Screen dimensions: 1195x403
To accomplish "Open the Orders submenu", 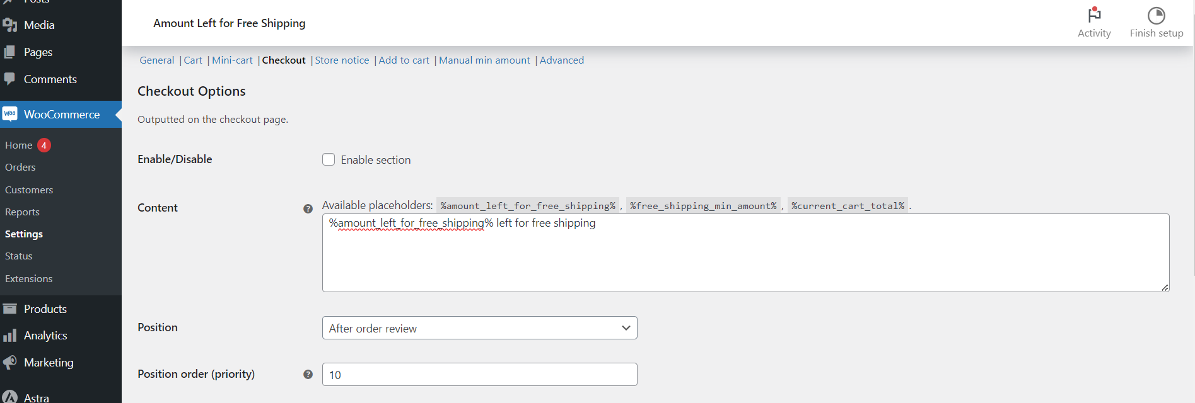I will point(20,167).
